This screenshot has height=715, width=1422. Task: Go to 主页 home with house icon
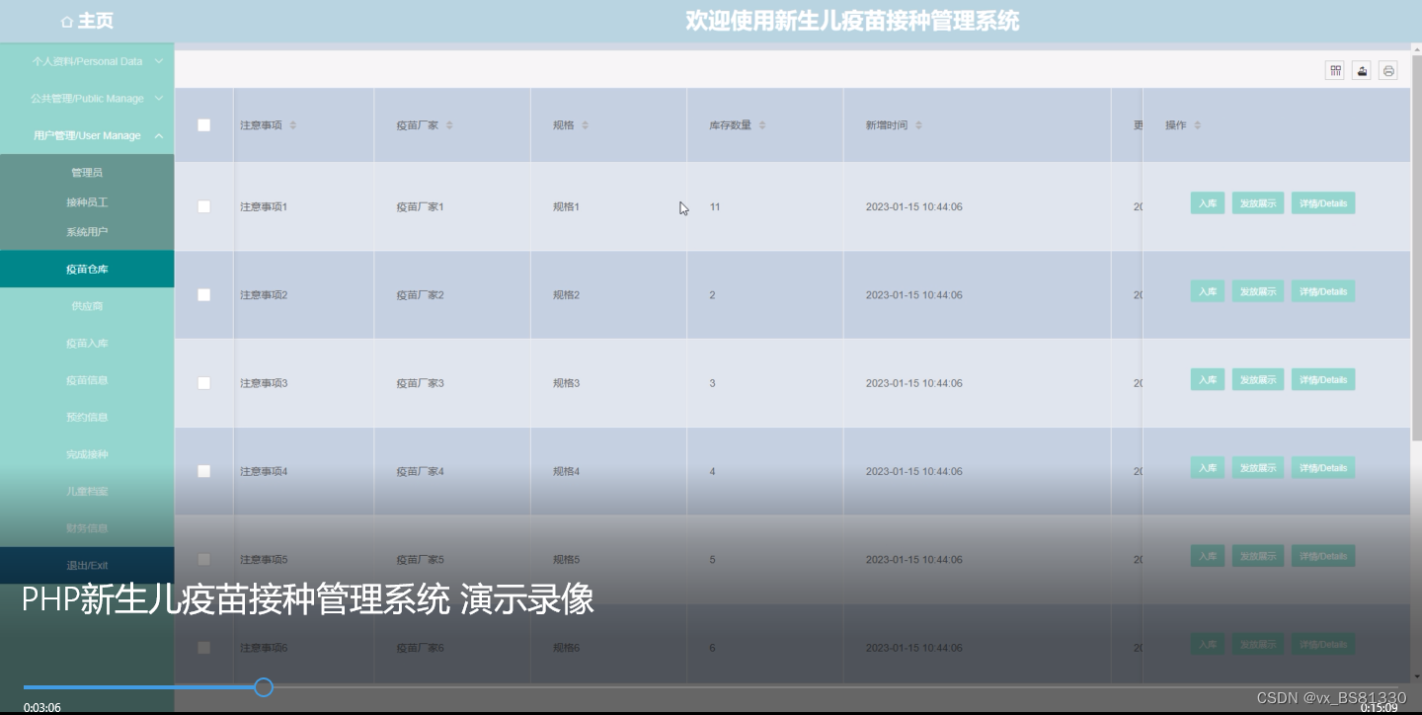pyautogui.click(x=87, y=21)
